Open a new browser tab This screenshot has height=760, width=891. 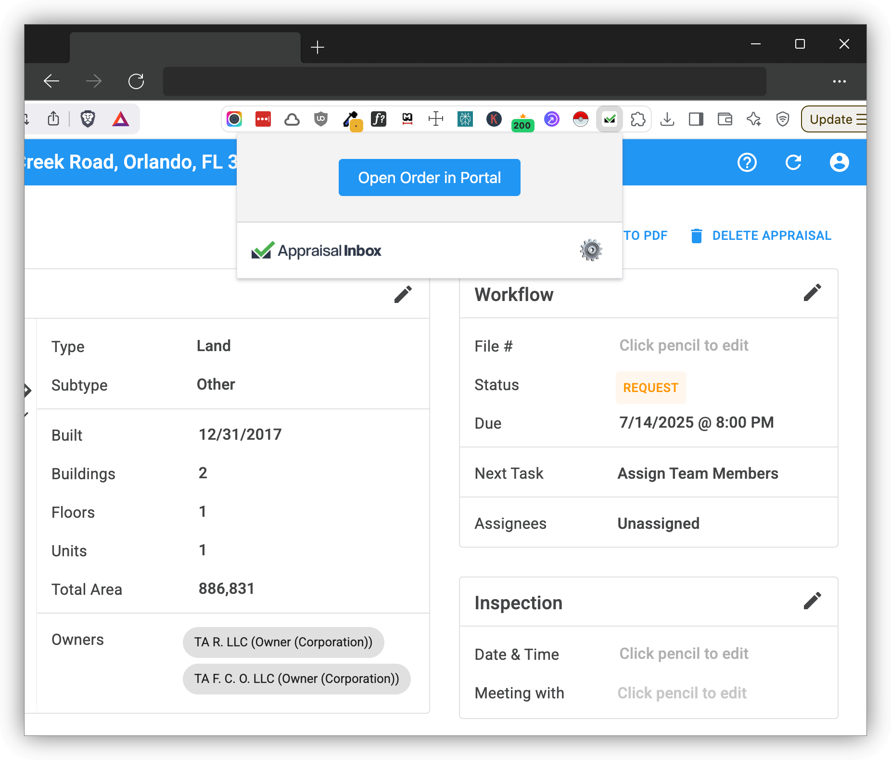[318, 47]
